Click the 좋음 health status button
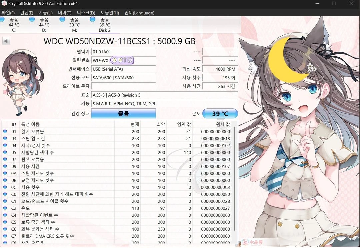This screenshot has width=360, height=248. (124, 113)
